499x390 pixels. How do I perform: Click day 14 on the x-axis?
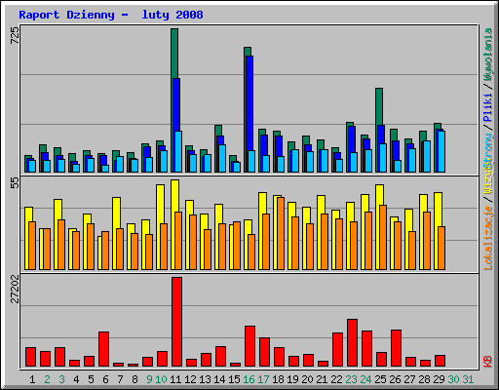coord(219,379)
